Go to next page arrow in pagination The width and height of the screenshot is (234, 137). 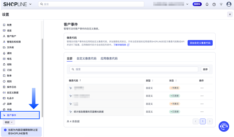(210, 121)
